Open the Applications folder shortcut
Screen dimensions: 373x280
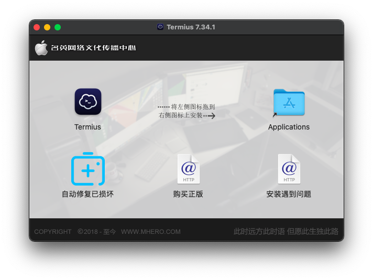[x=289, y=102]
